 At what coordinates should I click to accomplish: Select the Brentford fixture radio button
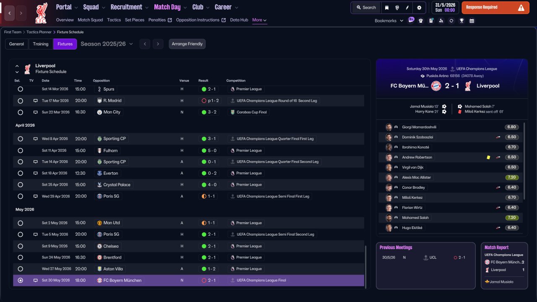pyautogui.click(x=20, y=258)
